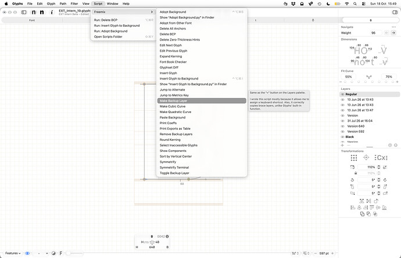Align selection to right edge
This screenshot has height=258, width=401.
[x=366, y=208]
